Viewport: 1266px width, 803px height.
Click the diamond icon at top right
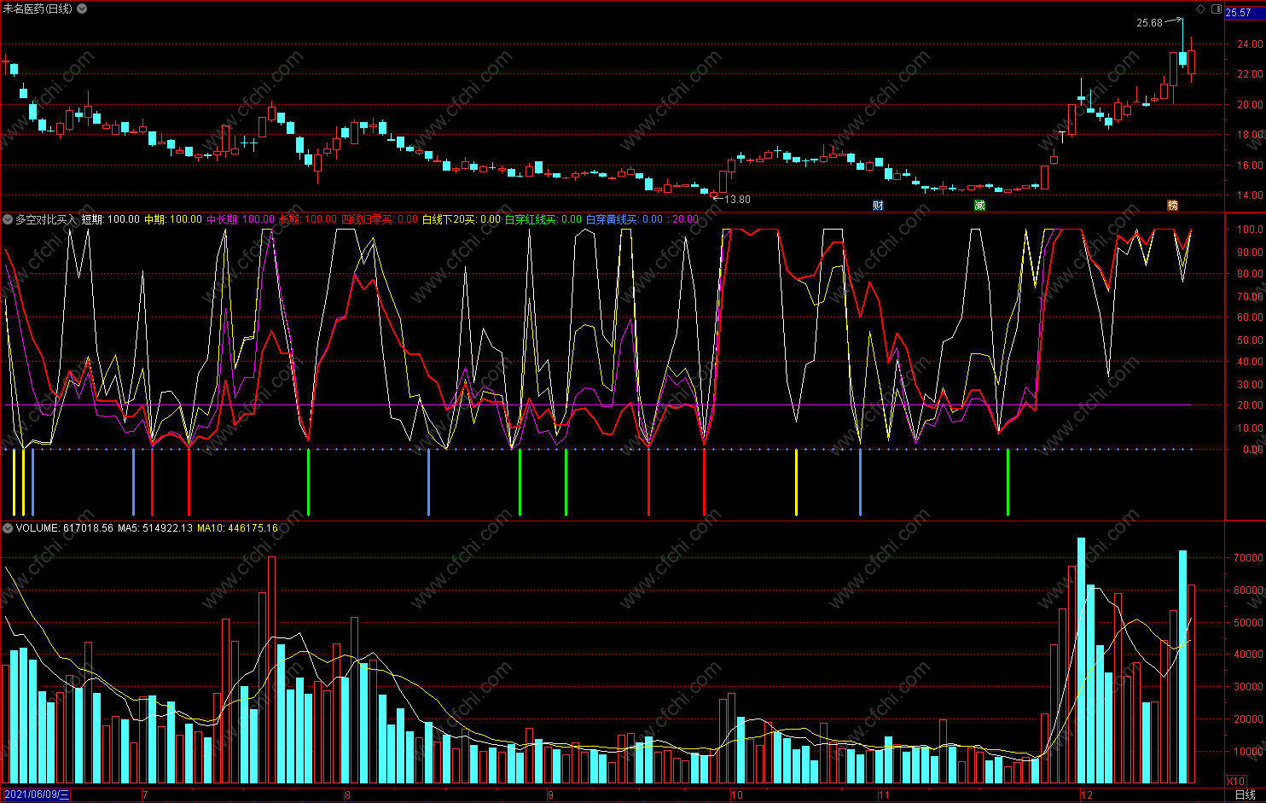point(1201,9)
